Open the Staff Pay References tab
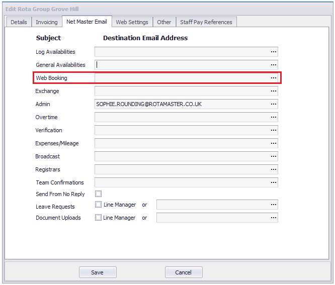 pos(206,22)
